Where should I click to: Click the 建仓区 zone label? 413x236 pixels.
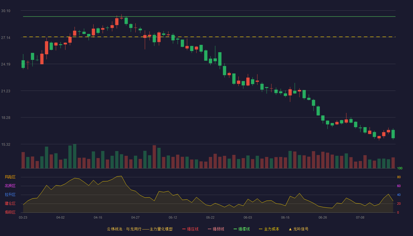click(x=10, y=204)
